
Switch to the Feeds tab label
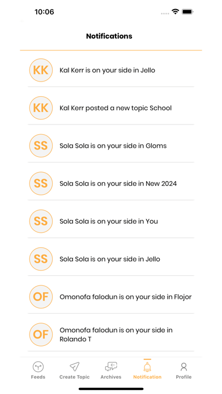(38, 377)
